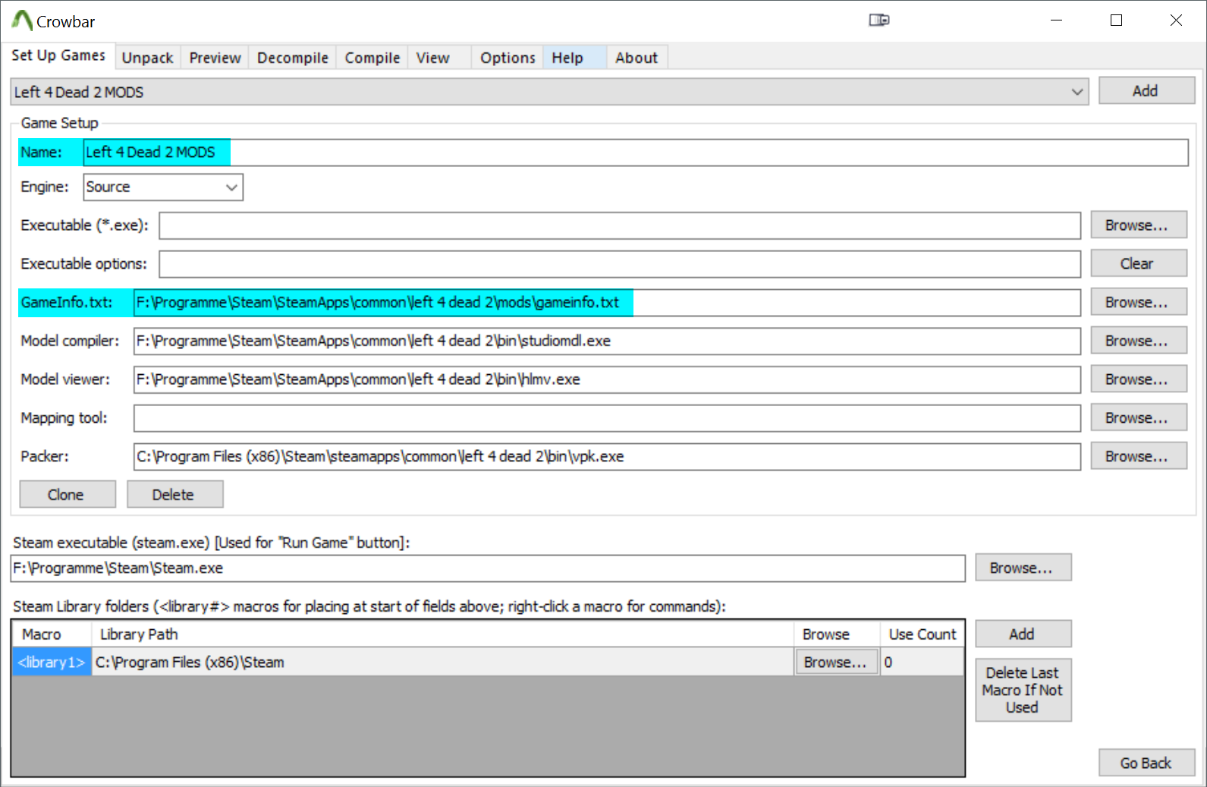This screenshot has height=787, width=1207.
Task: Edit the GameInfo.txt path field
Action: pos(607,303)
